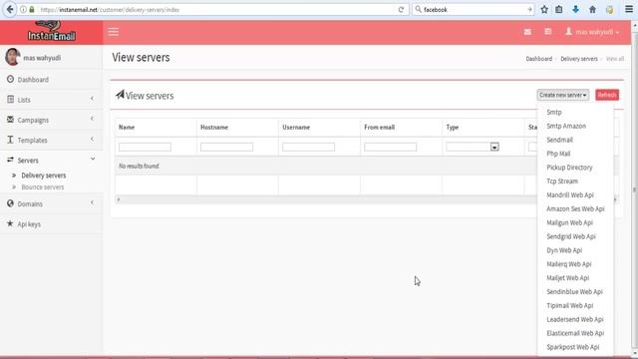
Task: Click the From email filter input
Action: click(390, 147)
